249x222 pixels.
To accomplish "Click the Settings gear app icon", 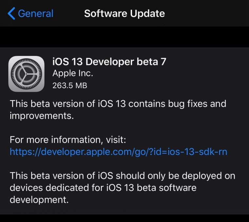I will (26, 74).
